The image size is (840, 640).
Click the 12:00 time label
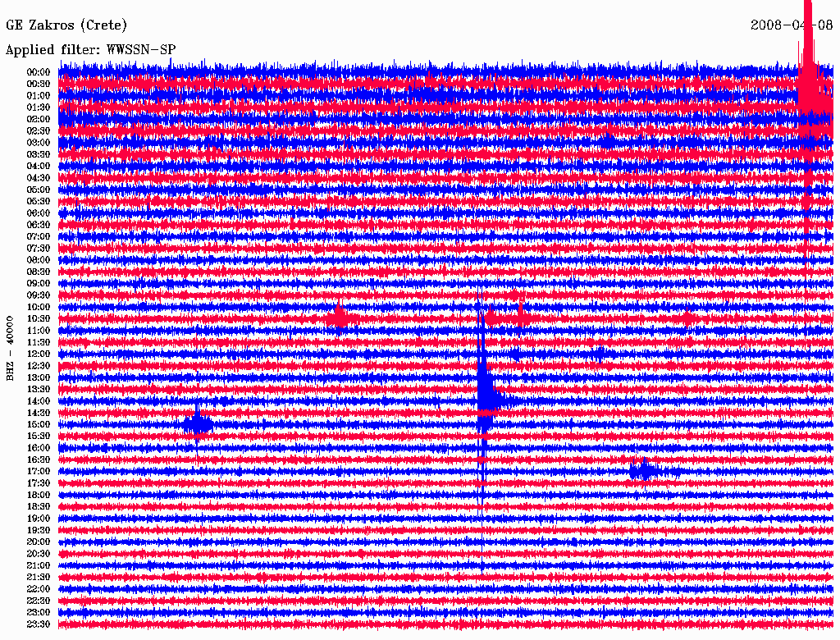[39, 354]
